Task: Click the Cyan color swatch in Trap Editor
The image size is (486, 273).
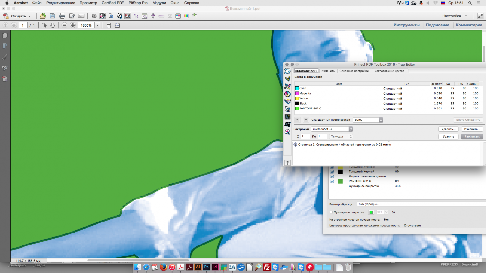Action: click(x=297, y=88)
